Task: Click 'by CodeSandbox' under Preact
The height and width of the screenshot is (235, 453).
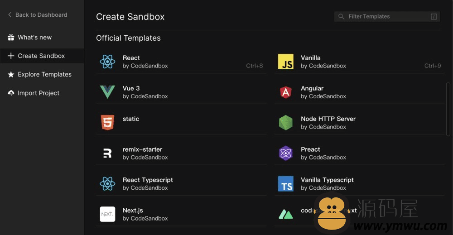Action: click(323, 157)
